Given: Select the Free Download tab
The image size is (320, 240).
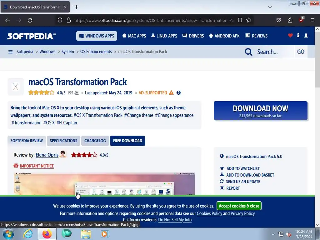Looking at the screenshot, I should [x=127, y=141].
